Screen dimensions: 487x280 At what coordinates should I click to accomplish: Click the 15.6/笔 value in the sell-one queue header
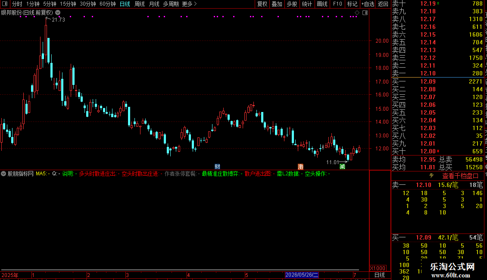coord(448,185)
